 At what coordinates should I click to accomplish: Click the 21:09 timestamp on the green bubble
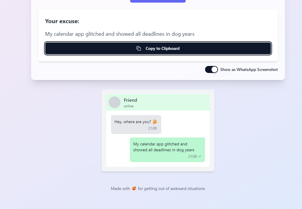point(193,157)
